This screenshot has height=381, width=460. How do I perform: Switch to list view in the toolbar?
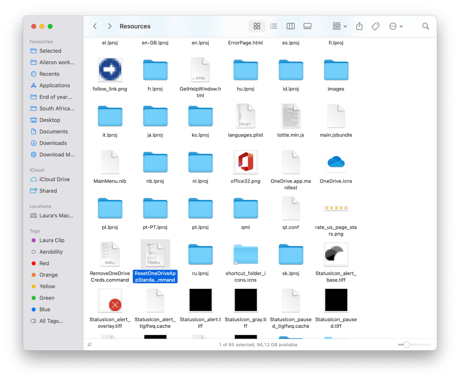(274, 26)
